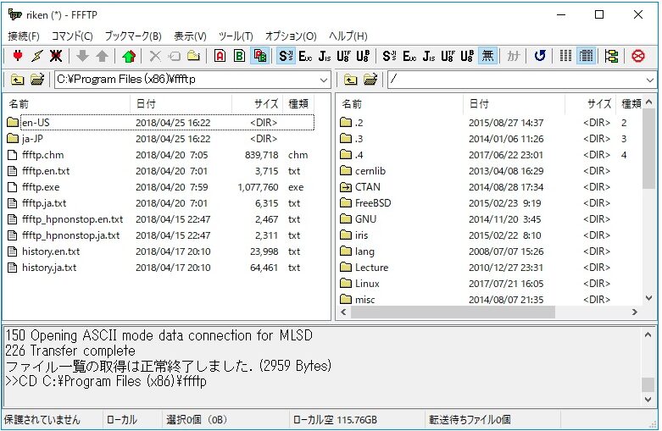Screen dimensions: 662x431
Task: Open the 表示(V) menu
Action: coord(191,36)
